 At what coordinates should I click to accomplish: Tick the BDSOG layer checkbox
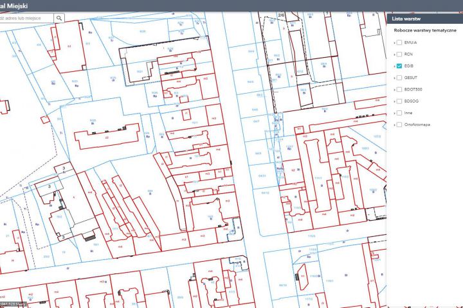(x=399, y=101)
